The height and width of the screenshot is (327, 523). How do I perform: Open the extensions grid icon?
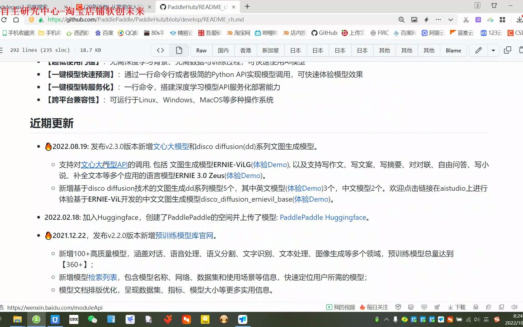[502, 20]
